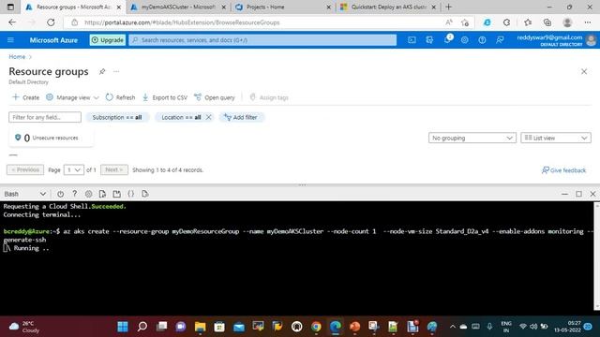
Task: Reload the browser page
Action: point(51,22)
